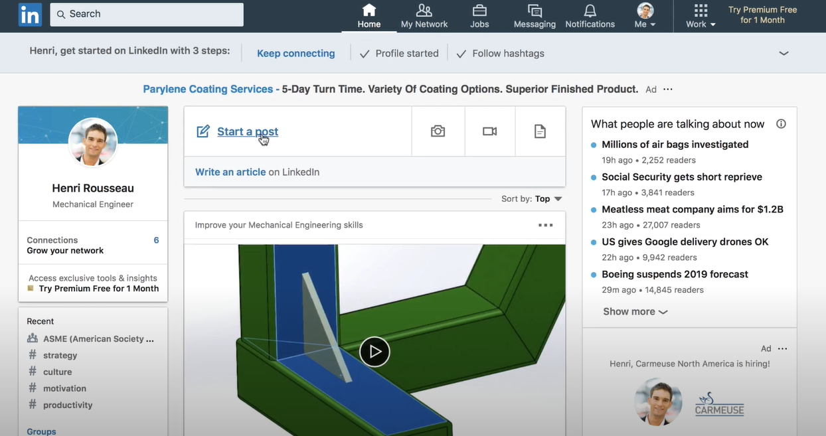This screenshot has height=436, width=826.
Task: Click the pencil compose icon
Action: (x=203, y=131)
